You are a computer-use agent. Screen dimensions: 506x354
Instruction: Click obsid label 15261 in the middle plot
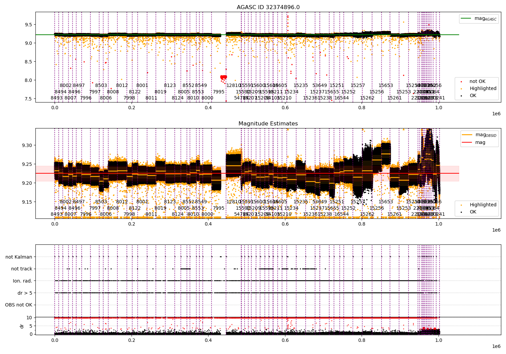(395, 214)
